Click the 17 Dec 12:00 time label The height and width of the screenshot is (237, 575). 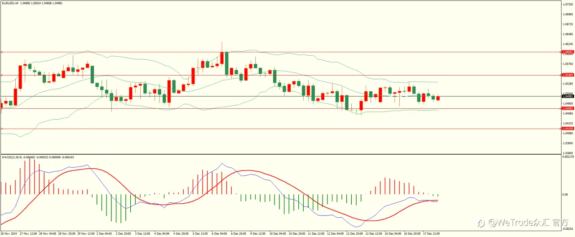tap(431, 234)
